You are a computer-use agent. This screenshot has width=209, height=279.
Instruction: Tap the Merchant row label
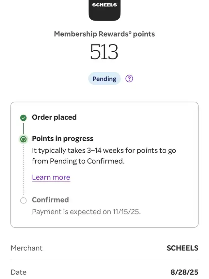[x=27, y=248]
